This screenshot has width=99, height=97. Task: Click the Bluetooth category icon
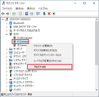[11, 23]
